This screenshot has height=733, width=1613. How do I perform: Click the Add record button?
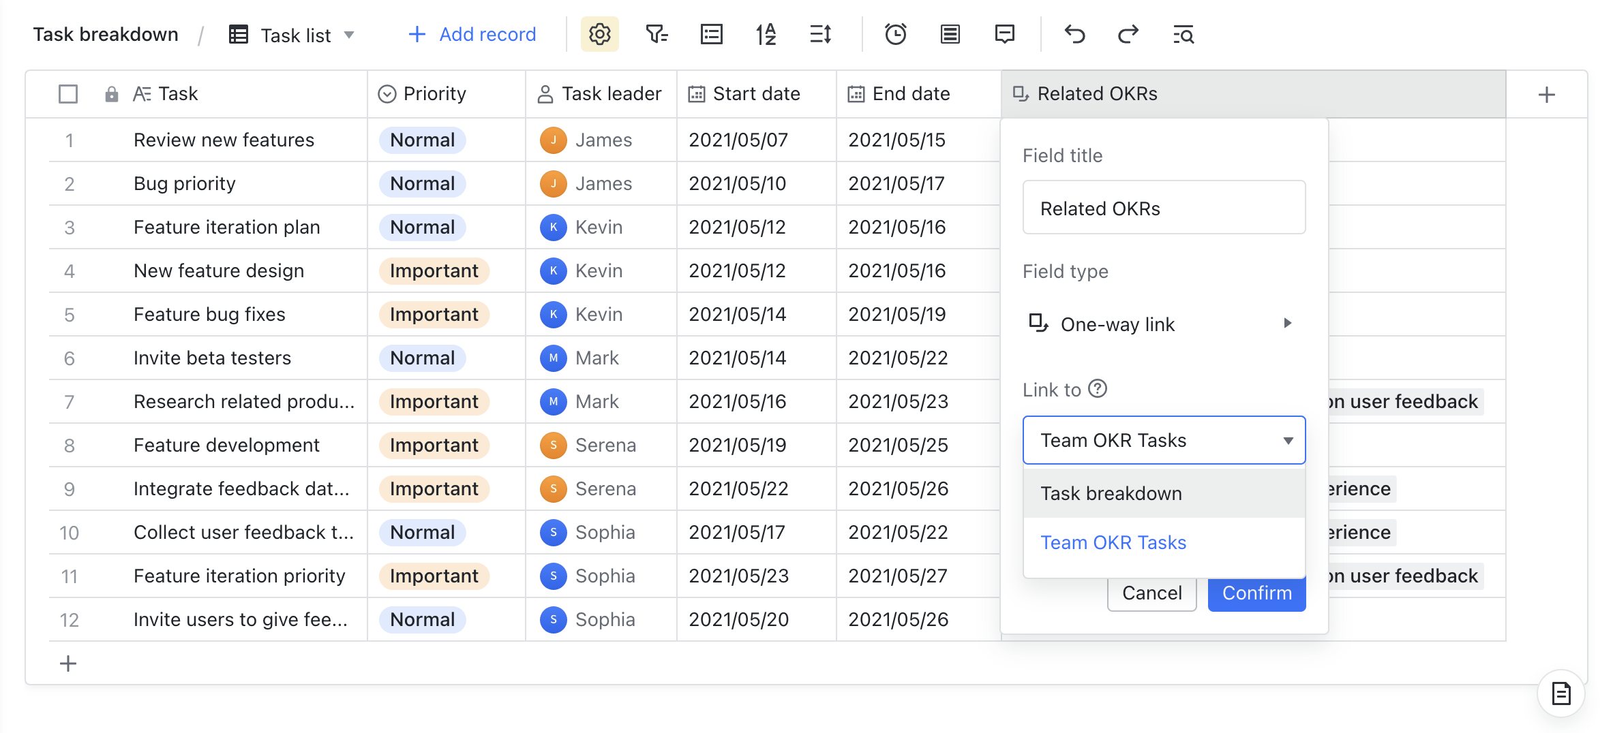[x=472, y=34]
